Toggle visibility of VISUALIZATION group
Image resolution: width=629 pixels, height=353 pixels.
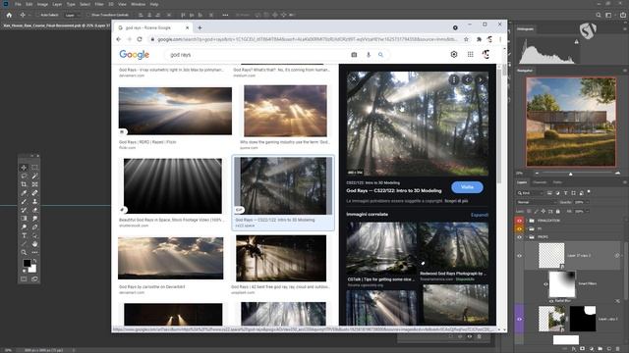[x=519, y=221]
